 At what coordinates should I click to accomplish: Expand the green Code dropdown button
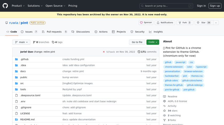[153, 42]
